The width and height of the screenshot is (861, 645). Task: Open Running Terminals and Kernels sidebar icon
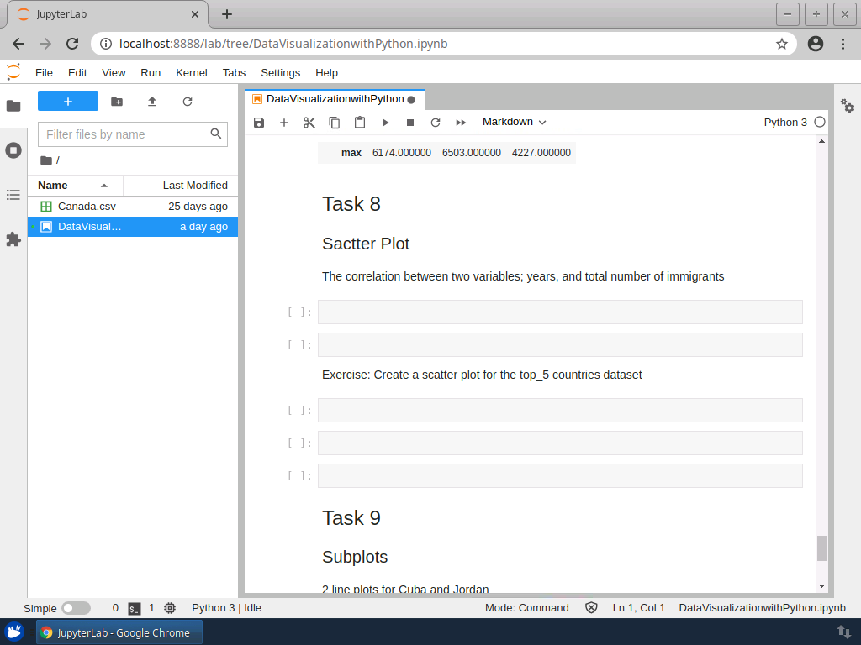click(x=13, y=150)
